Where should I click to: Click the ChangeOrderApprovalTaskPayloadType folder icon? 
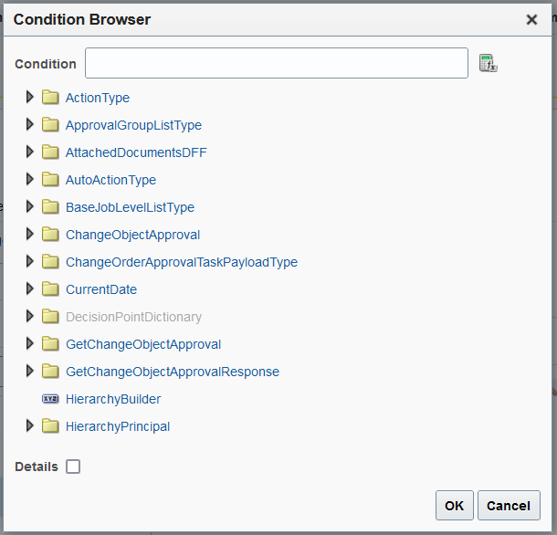coord(50,261)
